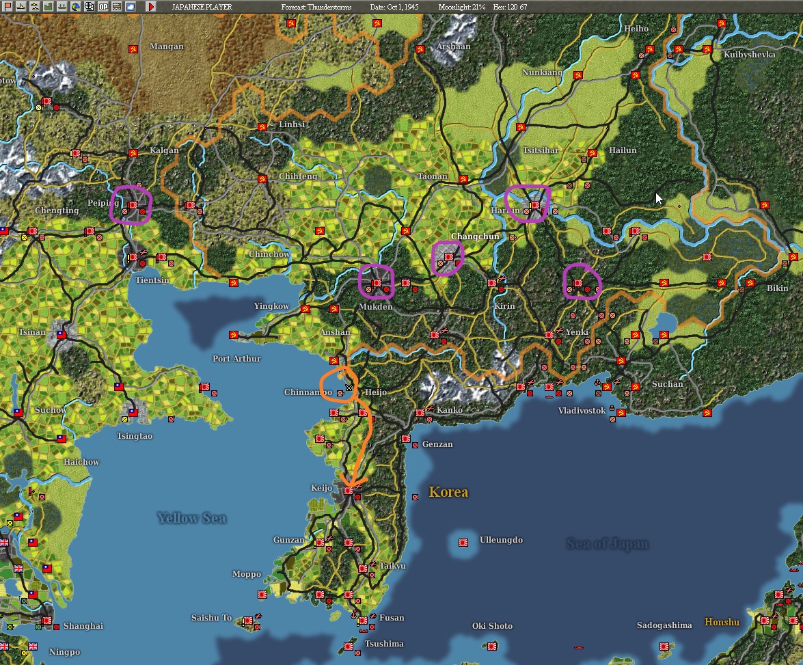Viewport: 803px width, 665px height.
Task: Click the JAPANESE PLAYER label
Action: point(202,7)
